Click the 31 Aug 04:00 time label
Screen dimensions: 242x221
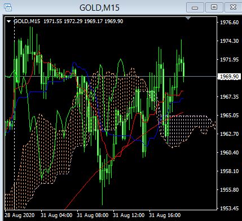click(56, 215)
